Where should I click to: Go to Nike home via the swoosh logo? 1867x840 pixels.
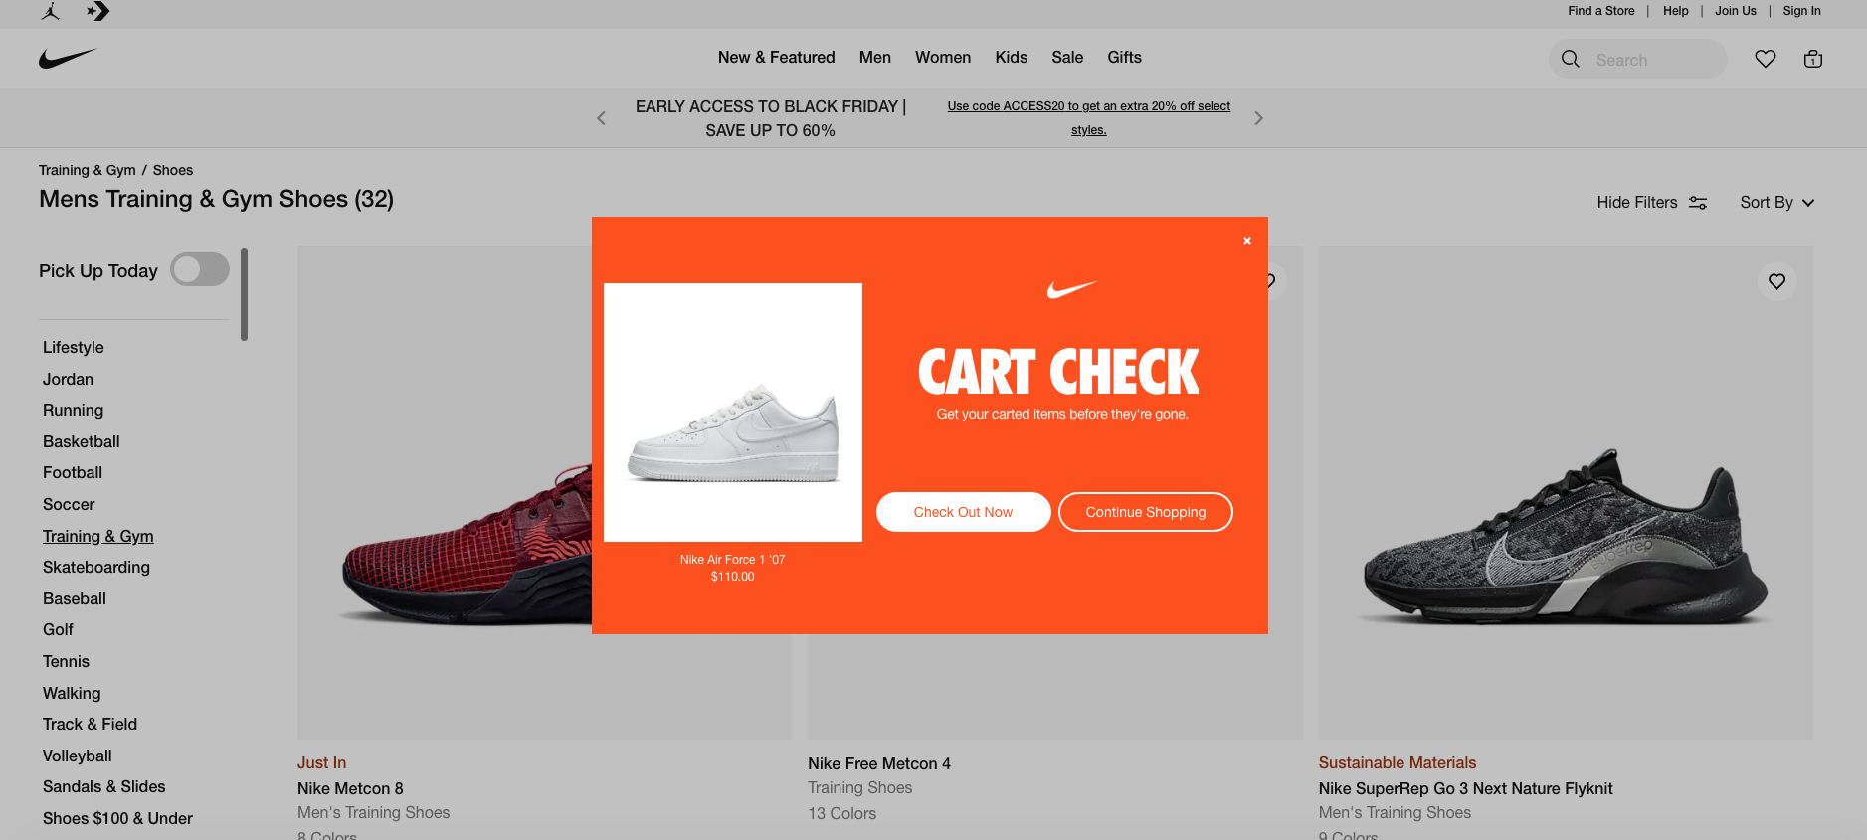point(68,58)
